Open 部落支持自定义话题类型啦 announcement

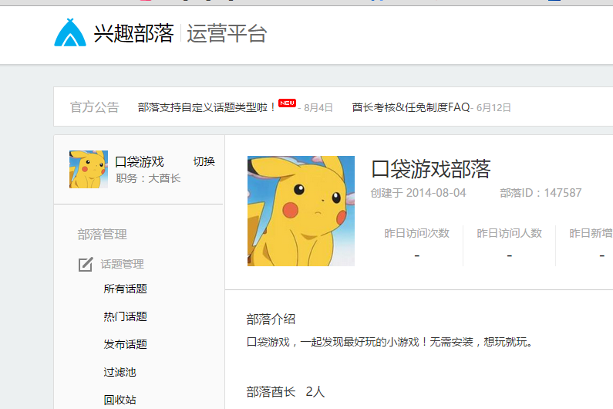(207, 107)
